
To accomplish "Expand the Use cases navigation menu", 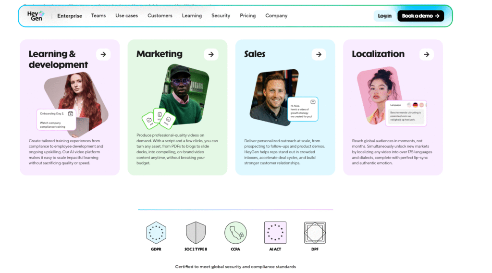I will coord(126,16).
